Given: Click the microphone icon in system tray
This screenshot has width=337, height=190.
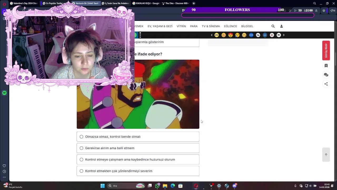Looking at the screenshot, I should [295, 186].
